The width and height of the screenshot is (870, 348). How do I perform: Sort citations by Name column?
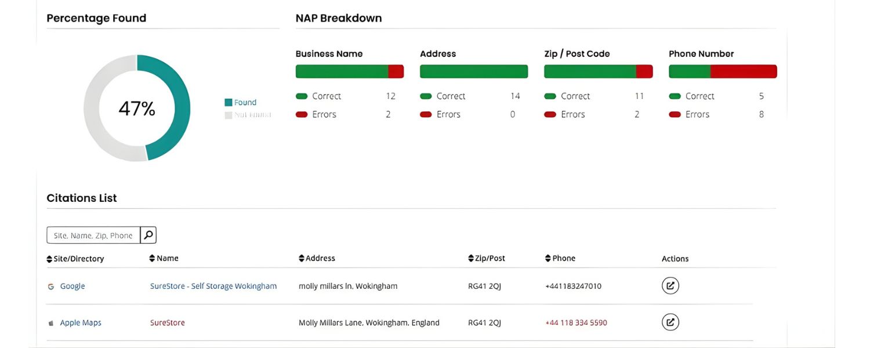pyautogui.click(x=164, y=258)
